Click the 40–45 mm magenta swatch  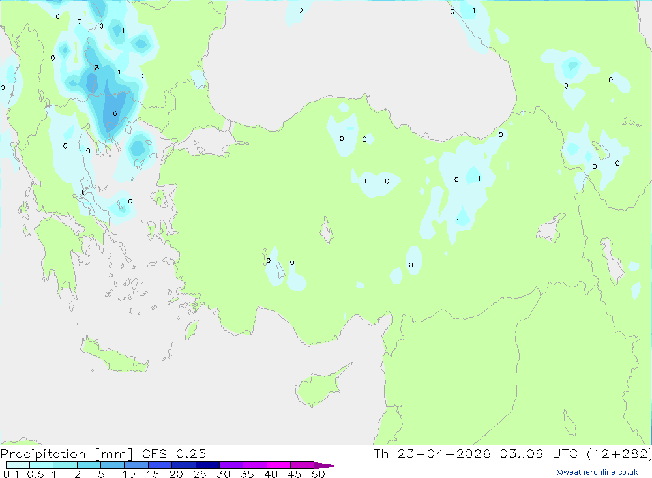point(278,465)
